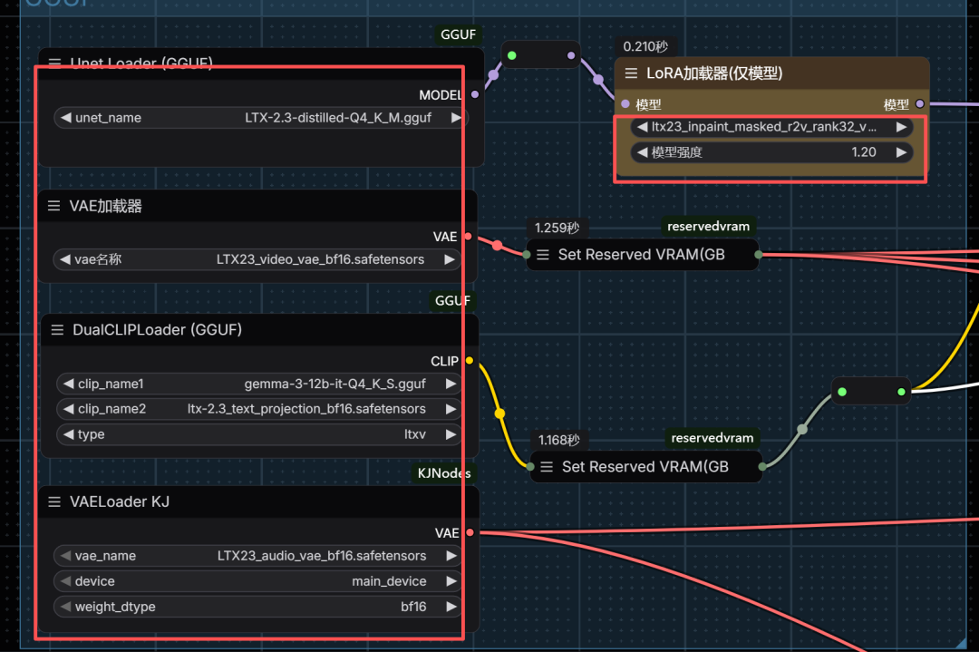This screenshot has width=979, height=652.
Task: Select the DualCLIPLoader (GGUF) title bar
Action: point(260,330)
